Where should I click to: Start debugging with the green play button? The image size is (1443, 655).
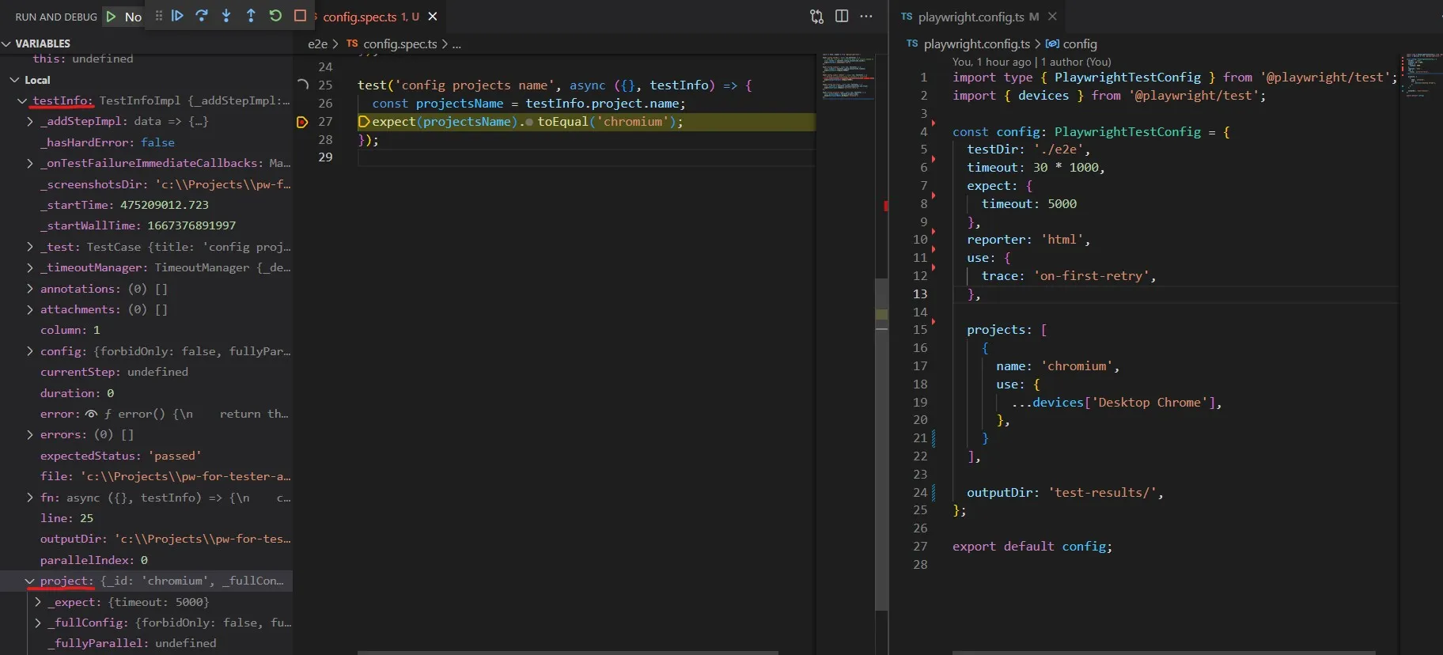click(112, 17)
